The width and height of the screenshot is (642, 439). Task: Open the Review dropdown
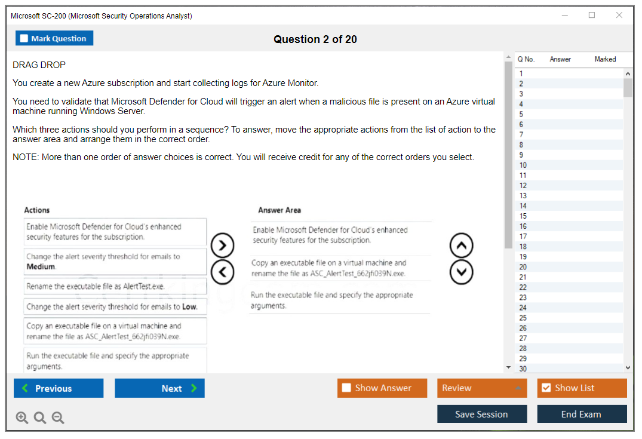[x=481, y=388]
